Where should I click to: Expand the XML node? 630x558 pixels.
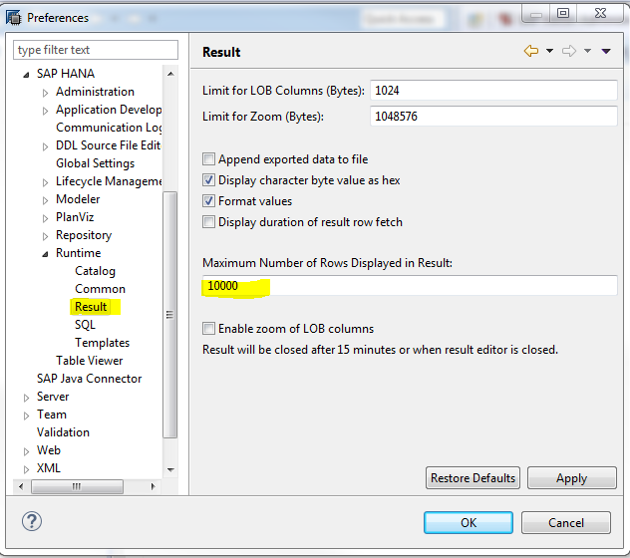27,469
